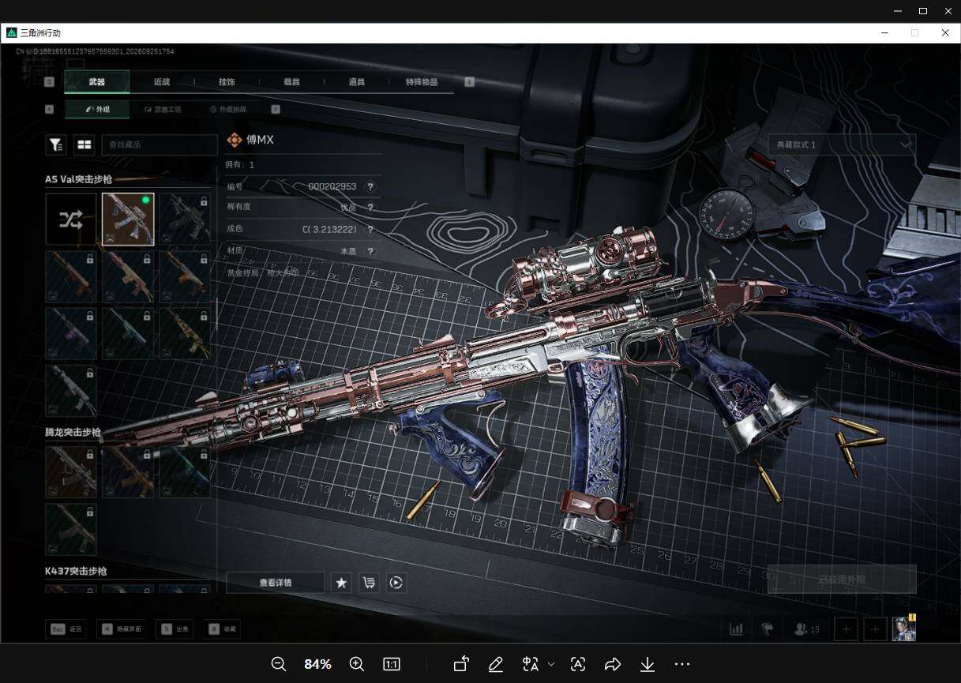Click the 腾龙突击步枪 category header
Screen dimensions: 961x683
(x=73, y=432)
